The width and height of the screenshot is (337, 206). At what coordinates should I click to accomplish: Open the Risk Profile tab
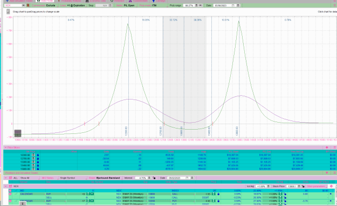45,1
